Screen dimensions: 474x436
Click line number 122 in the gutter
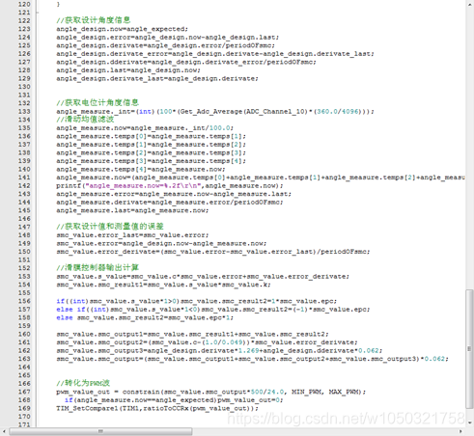(24, 20)
